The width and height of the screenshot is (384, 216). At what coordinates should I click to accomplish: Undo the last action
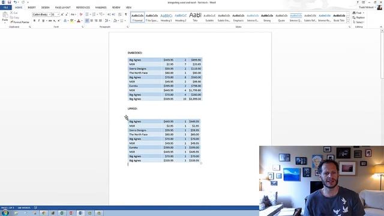click(15, 2)
